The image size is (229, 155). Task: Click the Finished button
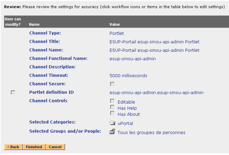click(x=34, y=147)
